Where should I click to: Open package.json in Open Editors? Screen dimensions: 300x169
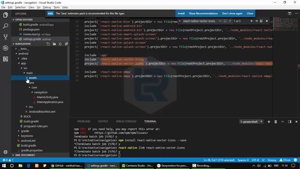click(31, 30)
